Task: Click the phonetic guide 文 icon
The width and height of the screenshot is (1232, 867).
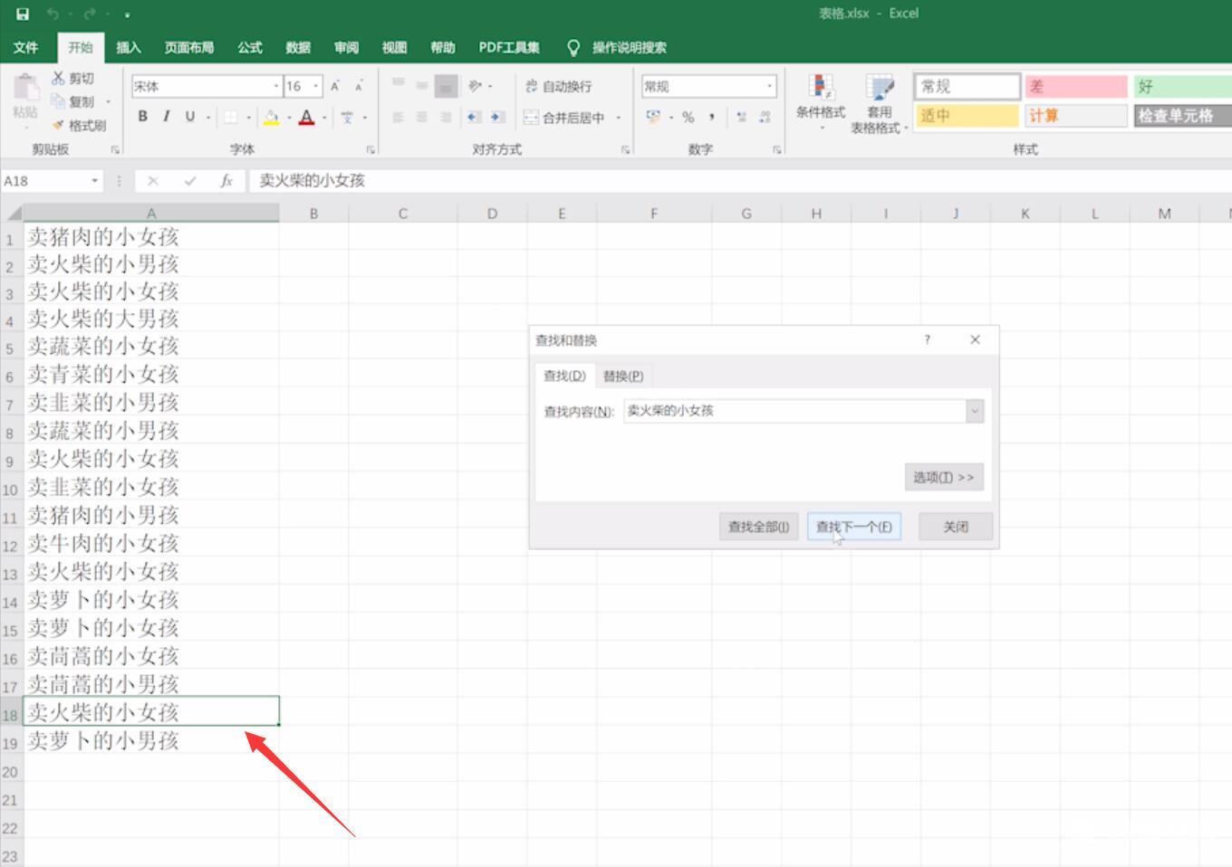Action: [347, 117]
